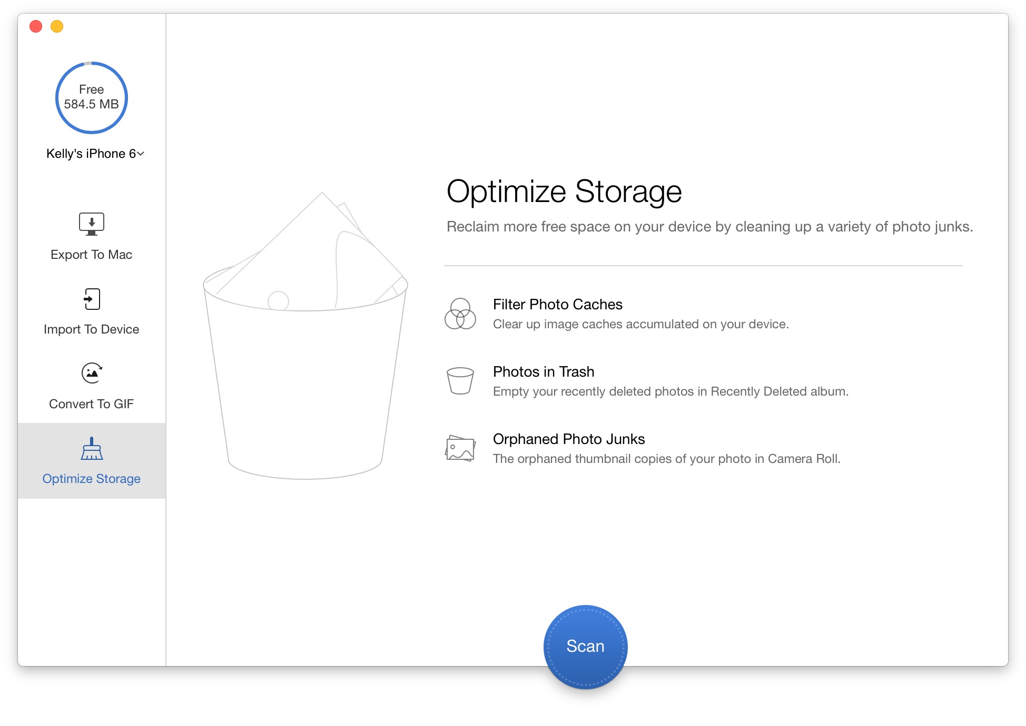
Task: Click the large trash bin illustration
Action: coord(305,336)
